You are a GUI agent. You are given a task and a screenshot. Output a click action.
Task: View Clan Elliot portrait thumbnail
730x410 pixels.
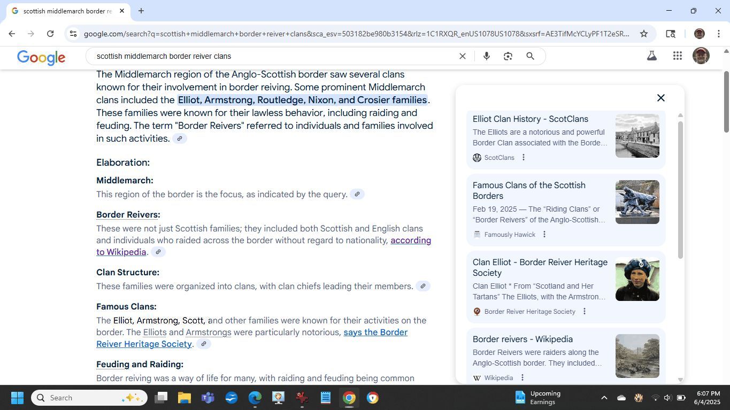pos(637,279)
